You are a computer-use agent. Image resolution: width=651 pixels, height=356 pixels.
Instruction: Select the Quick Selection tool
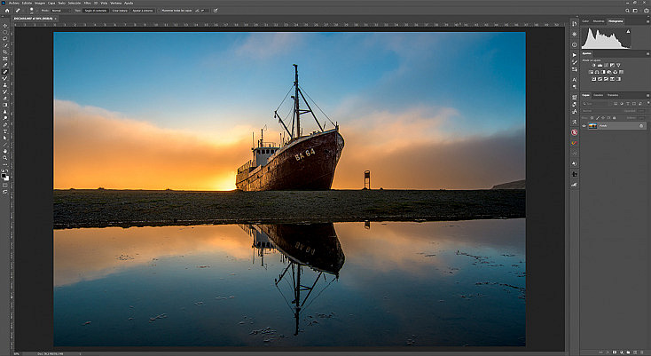tap(5, 45)
